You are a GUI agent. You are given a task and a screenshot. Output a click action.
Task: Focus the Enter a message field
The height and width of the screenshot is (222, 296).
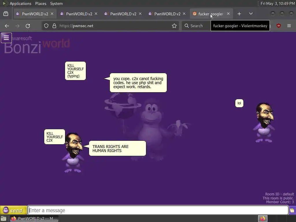click(158, 210)
